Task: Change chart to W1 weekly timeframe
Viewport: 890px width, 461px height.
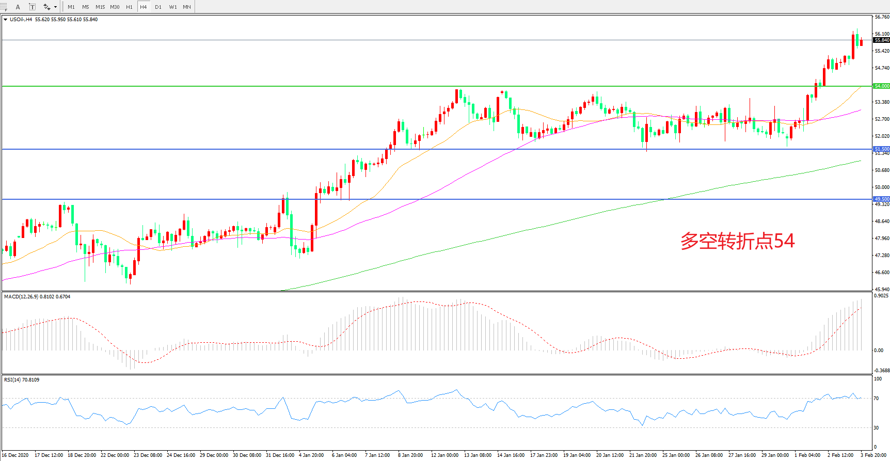Action: 172,7
